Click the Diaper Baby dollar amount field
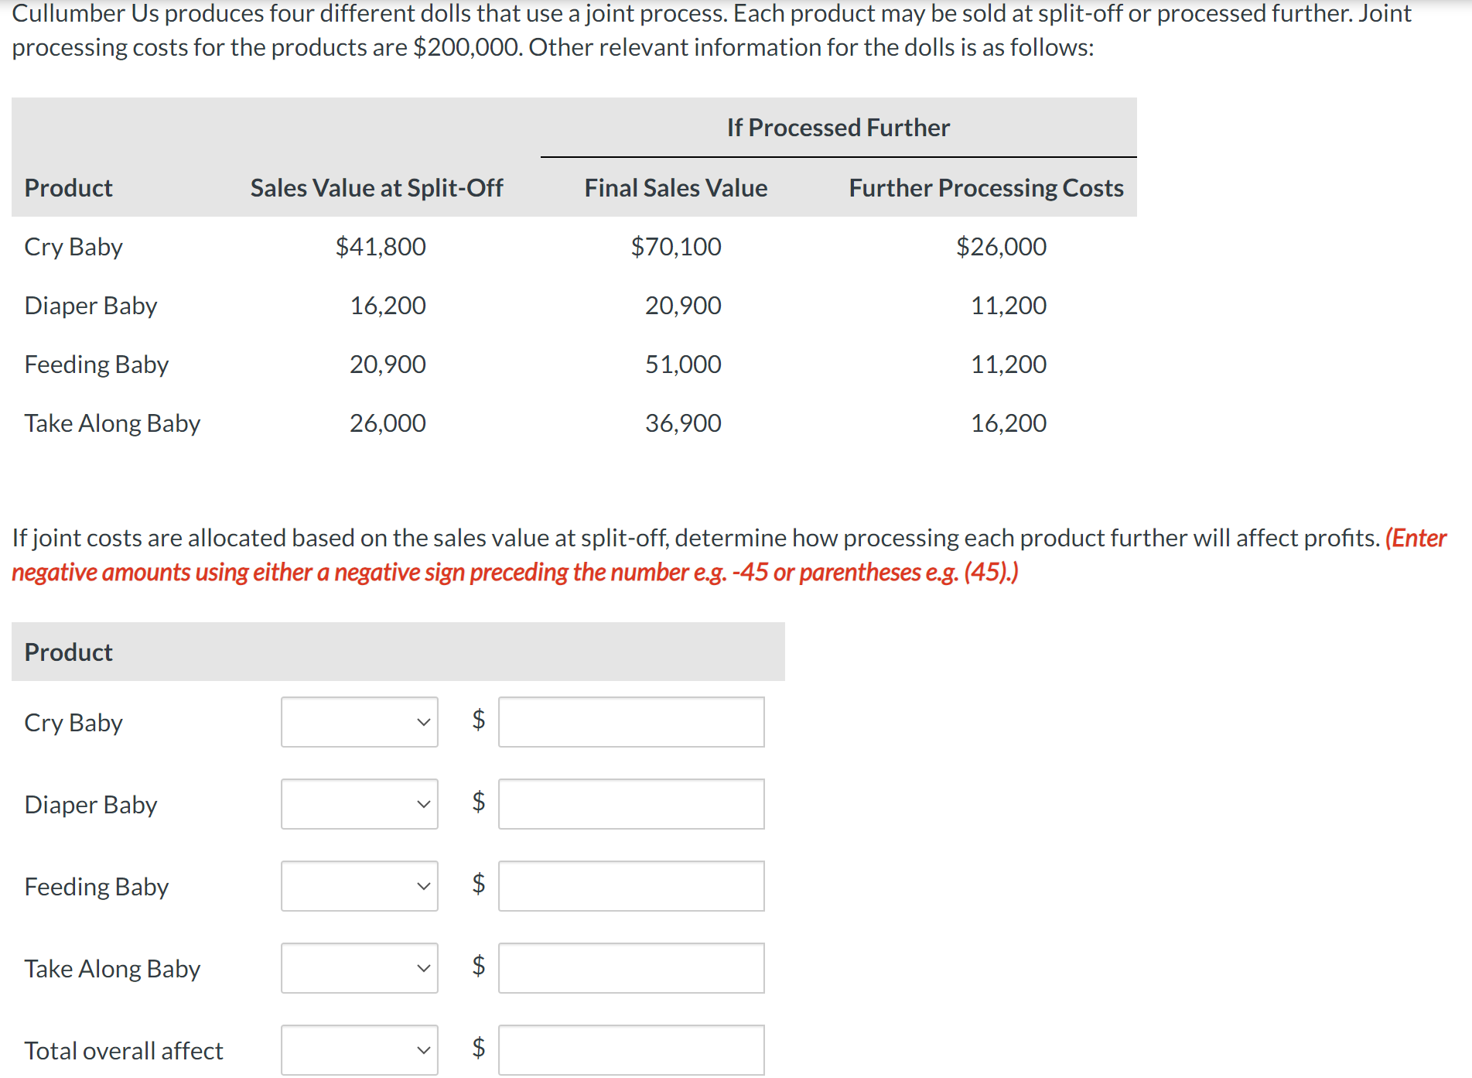The image size is (1472, 1078). [x=631, y=804]
